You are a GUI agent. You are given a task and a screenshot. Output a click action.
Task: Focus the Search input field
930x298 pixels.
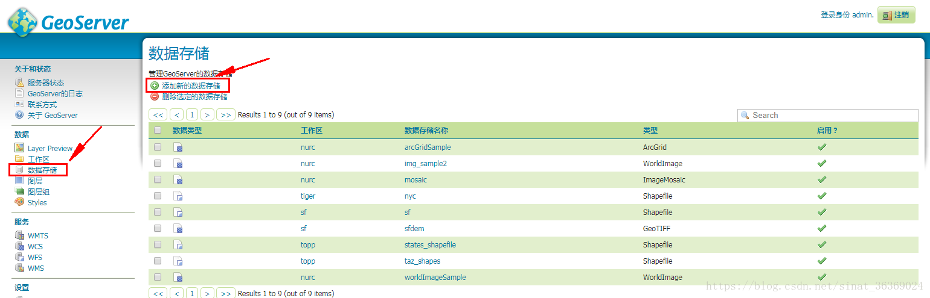click(827, 115)
